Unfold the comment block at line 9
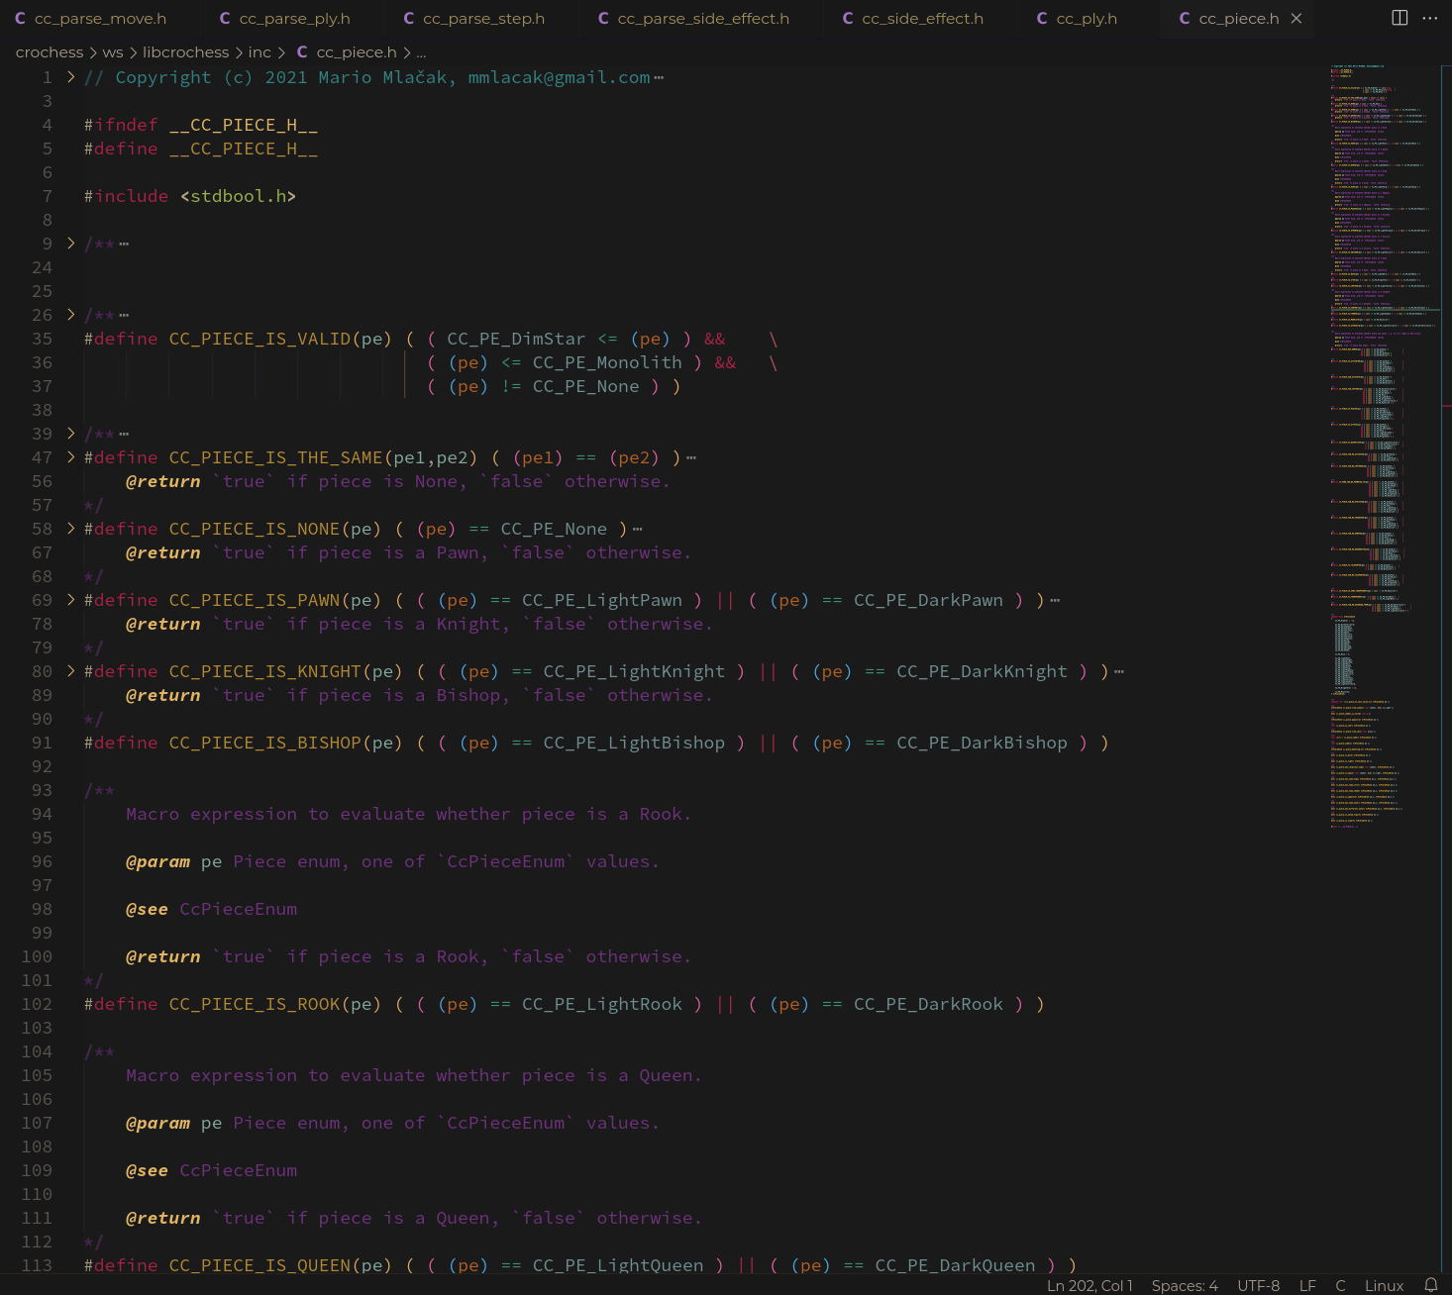The height and width of the screenshot is (1295, 1452). point(70,244)
